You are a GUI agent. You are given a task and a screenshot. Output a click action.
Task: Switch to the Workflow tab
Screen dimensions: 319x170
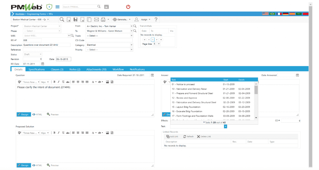[x=118, y=69]
